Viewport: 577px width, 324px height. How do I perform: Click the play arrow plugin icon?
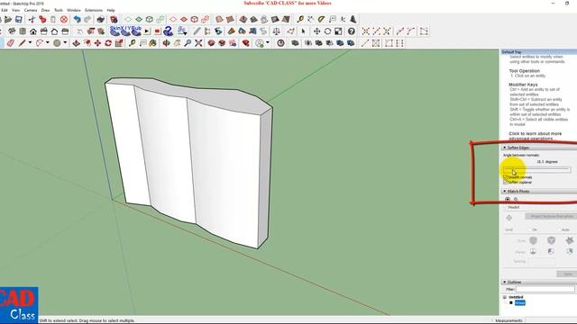point(147,31)
